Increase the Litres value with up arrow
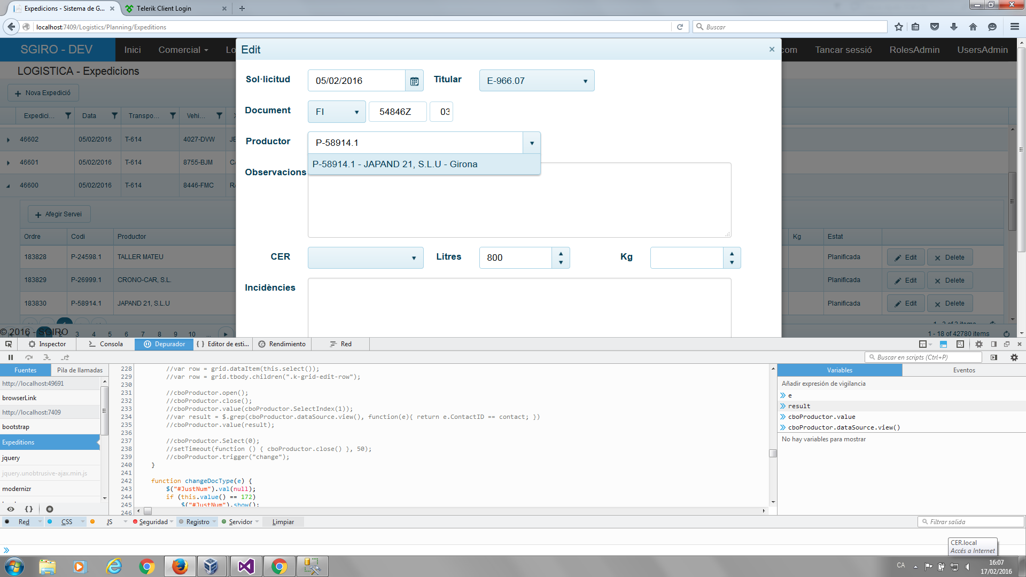Screen dimensions: 1026x577 pos(561,254)
